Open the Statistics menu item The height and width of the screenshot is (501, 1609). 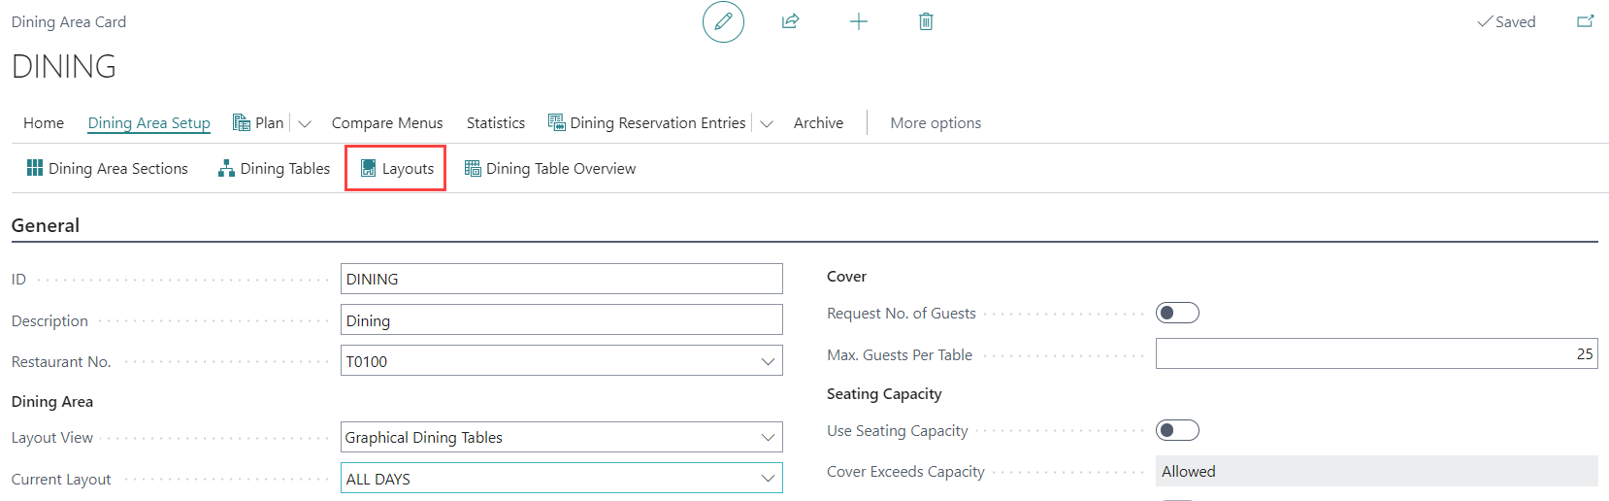(495, 123)
